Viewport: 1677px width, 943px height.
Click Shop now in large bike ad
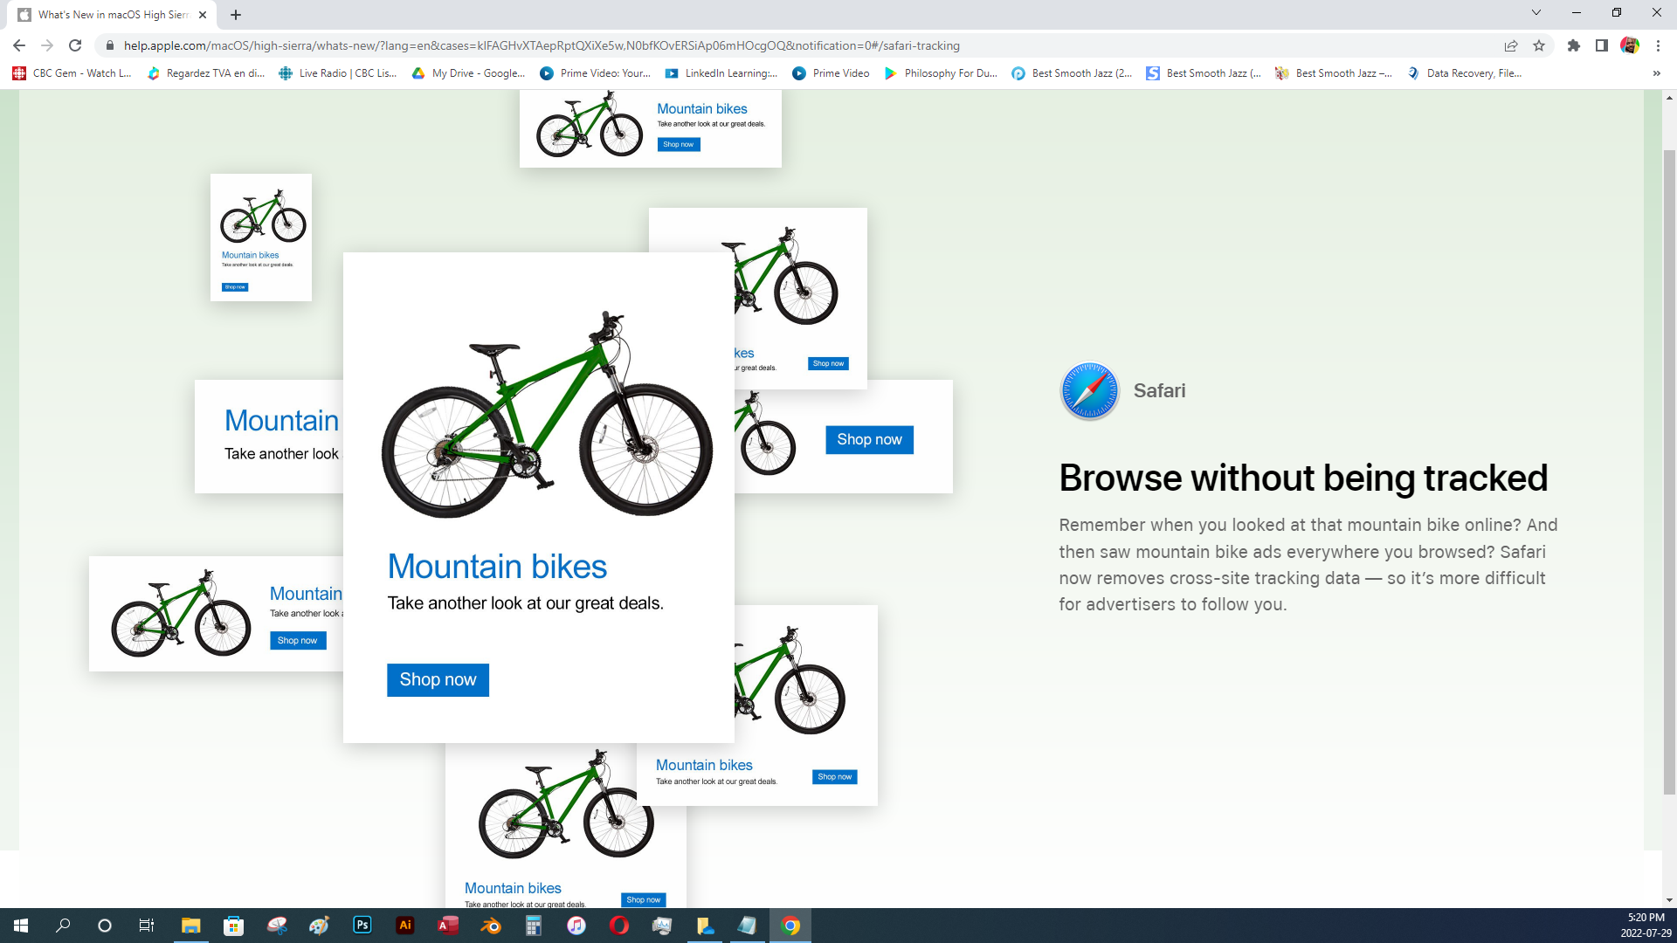[x=438, y=680]
